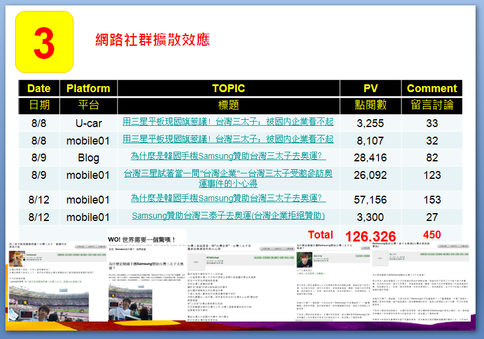This screenshot has width=484, height=339.
Task: Click the yellow number 3 badge
Action: pyautogui.click(x=44, y=42)
